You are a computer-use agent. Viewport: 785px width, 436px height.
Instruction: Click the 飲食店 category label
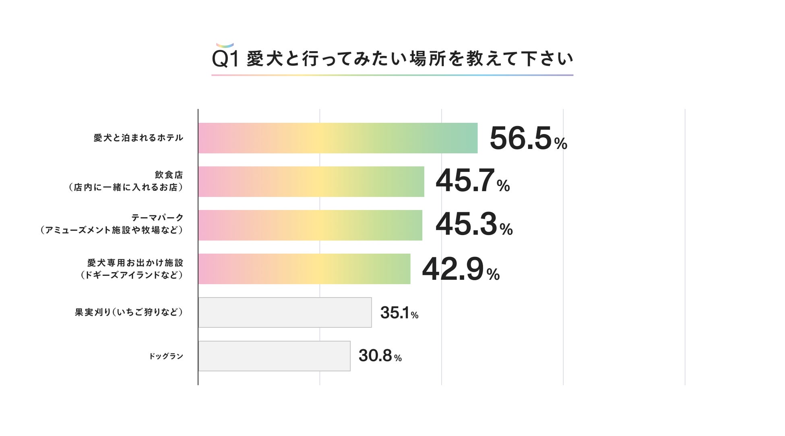(x=126, y=181)
